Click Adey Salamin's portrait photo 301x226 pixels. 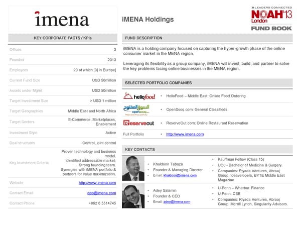(132, 195)
